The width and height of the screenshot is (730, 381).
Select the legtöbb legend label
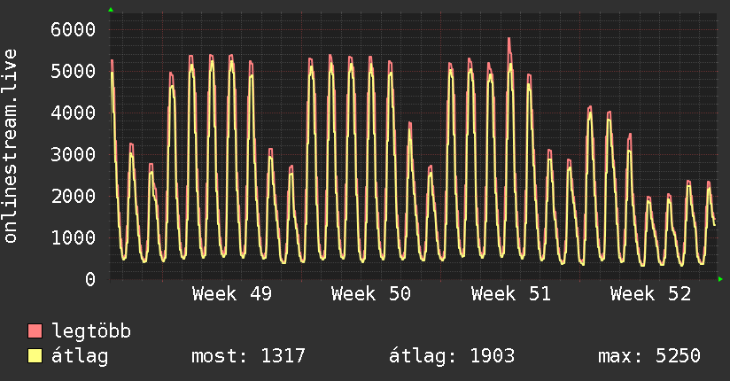pyautogui.click(x=91, y=331)
